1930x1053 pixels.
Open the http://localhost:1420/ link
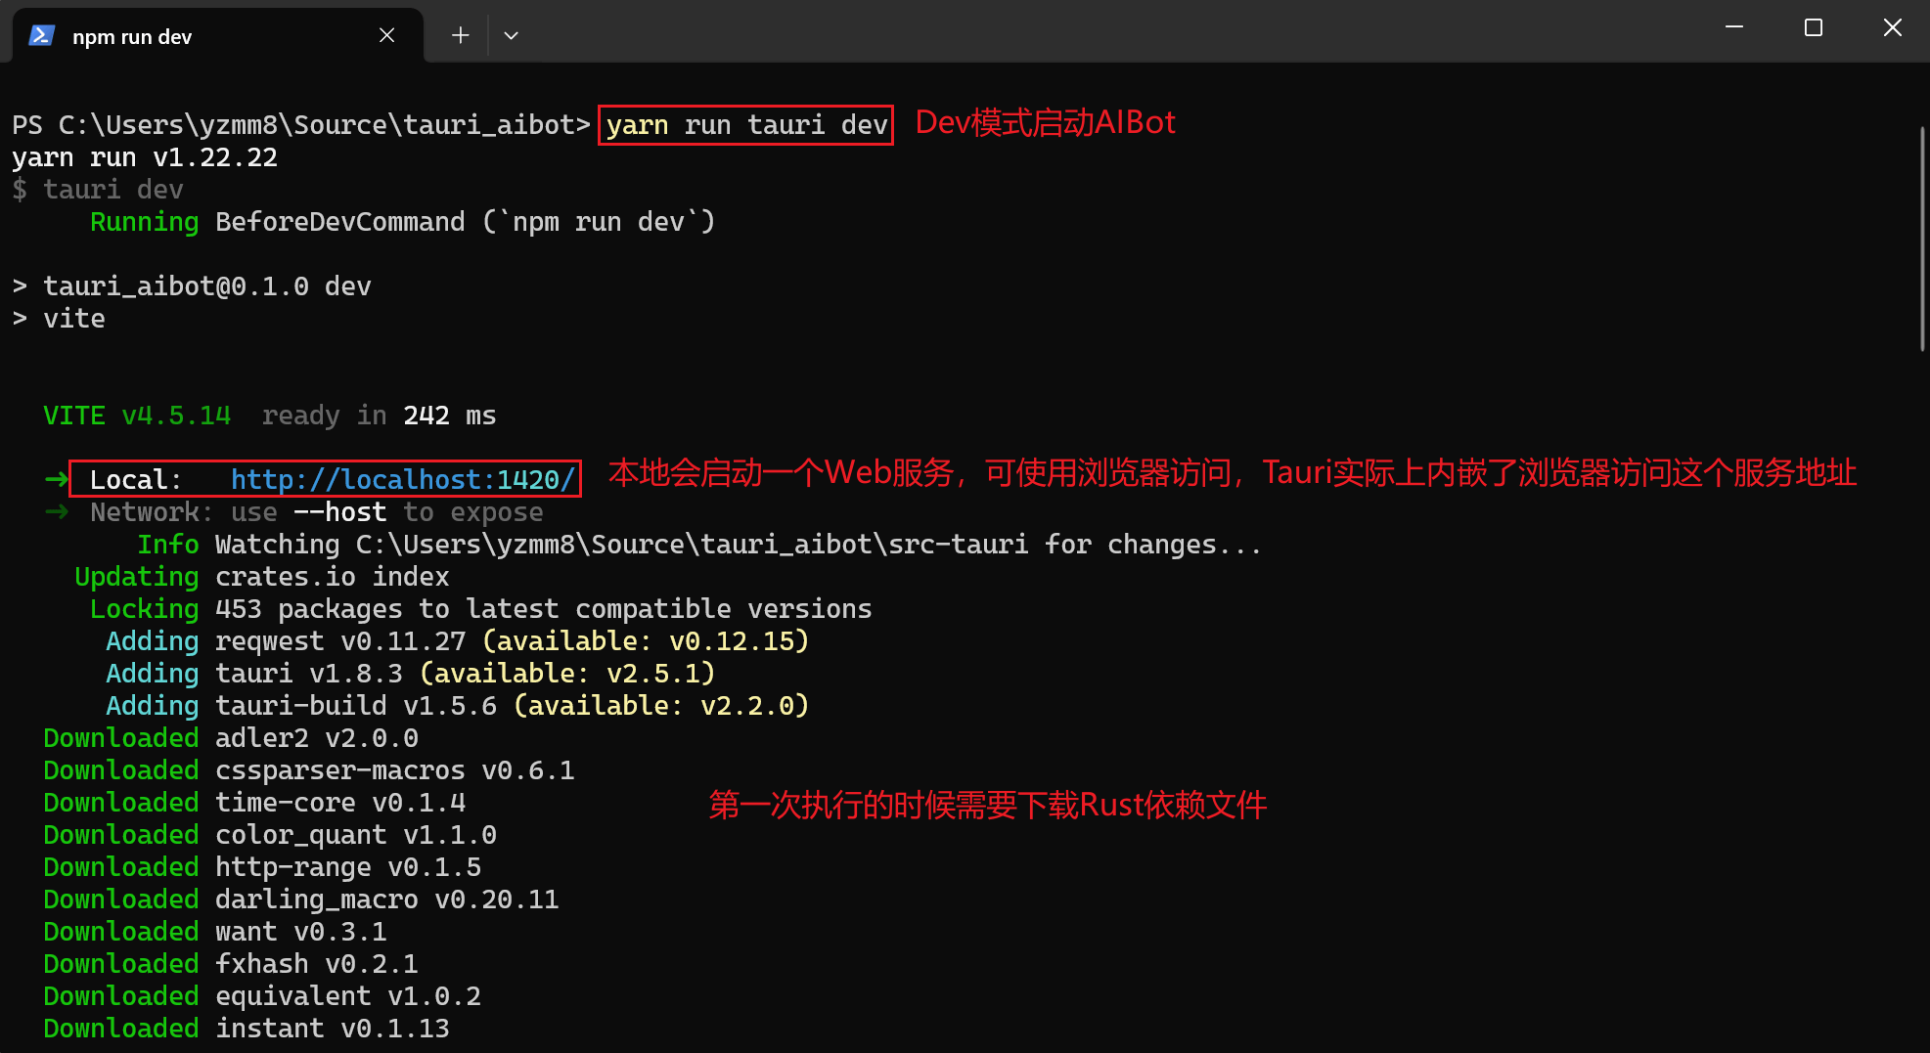point(403,479)
